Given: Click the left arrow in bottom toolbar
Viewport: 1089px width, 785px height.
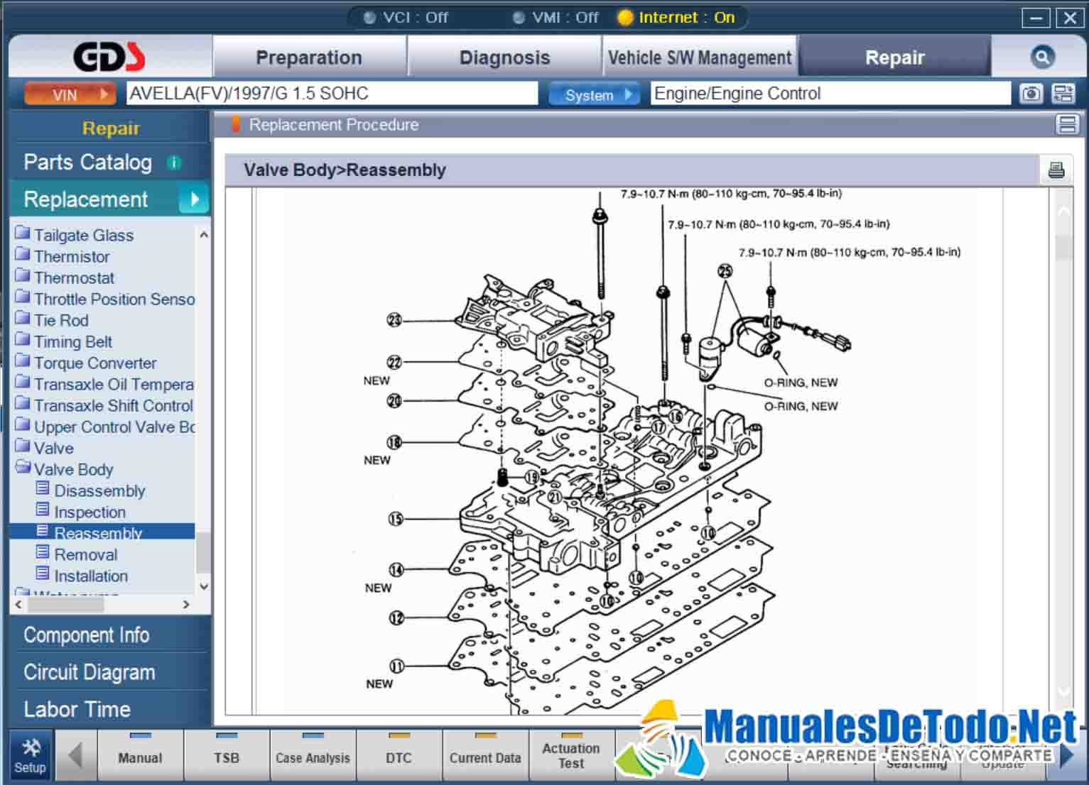Looking at the screenshot, I should point(75,756).
